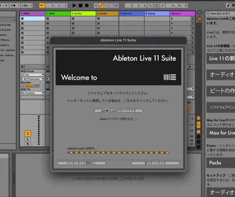Arm the Arrangement Record button
The height and width of the screenshot is (197, 235).
pos(87,5)
